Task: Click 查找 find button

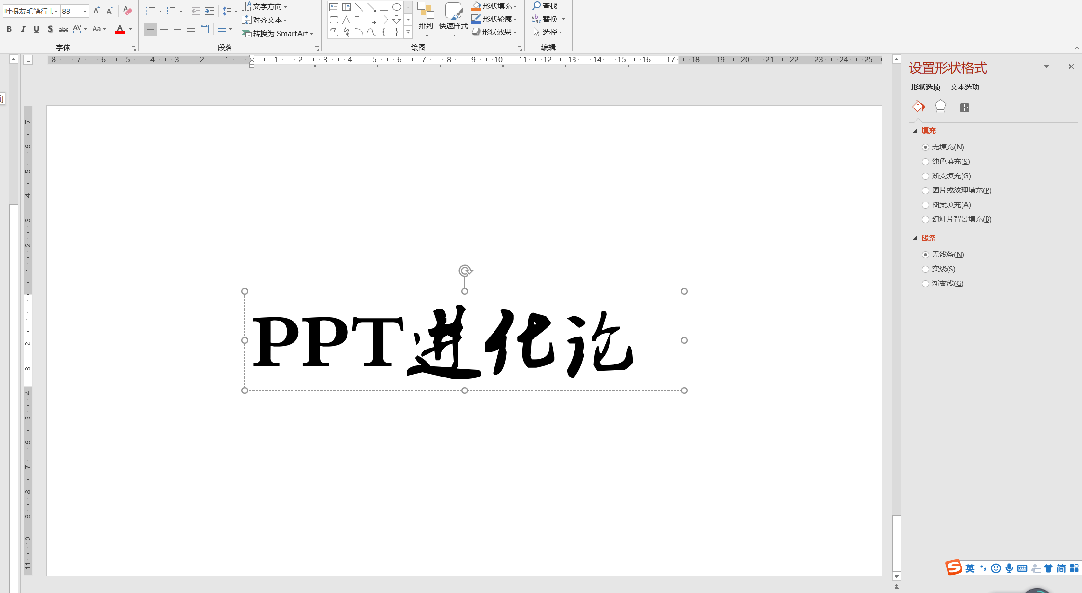Action: click(x=545, y=6)
